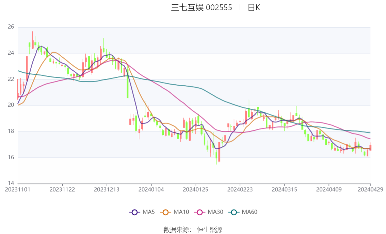Viewport: 386px width, 234px height.
Task: Hide the MA5 line via legend label
Action: (149, 212)
